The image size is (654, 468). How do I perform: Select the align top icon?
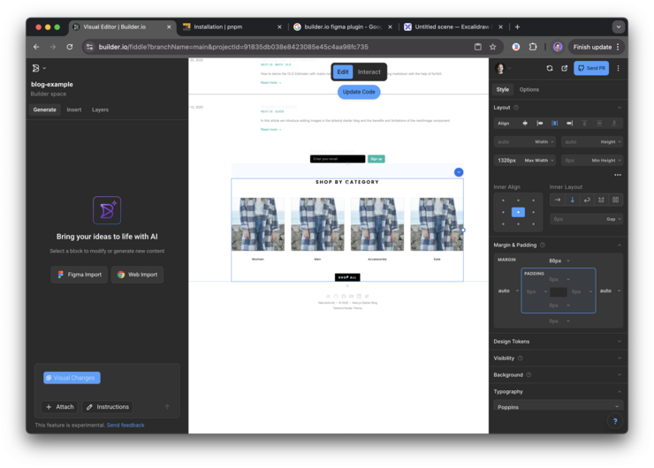pos(584,123)
